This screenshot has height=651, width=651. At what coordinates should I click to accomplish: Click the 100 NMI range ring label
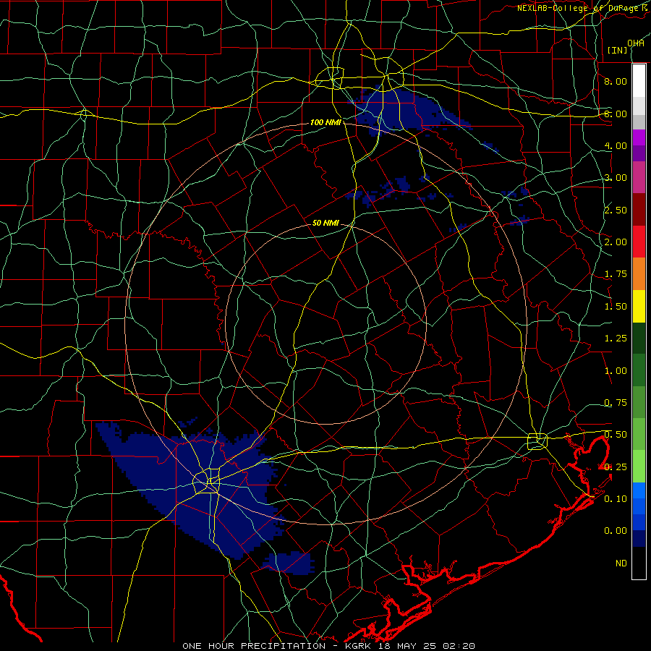click(x=325, y=122)
